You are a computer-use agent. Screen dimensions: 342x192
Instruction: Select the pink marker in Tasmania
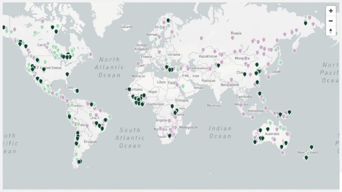pyautogui.click(x=283, y=153)
